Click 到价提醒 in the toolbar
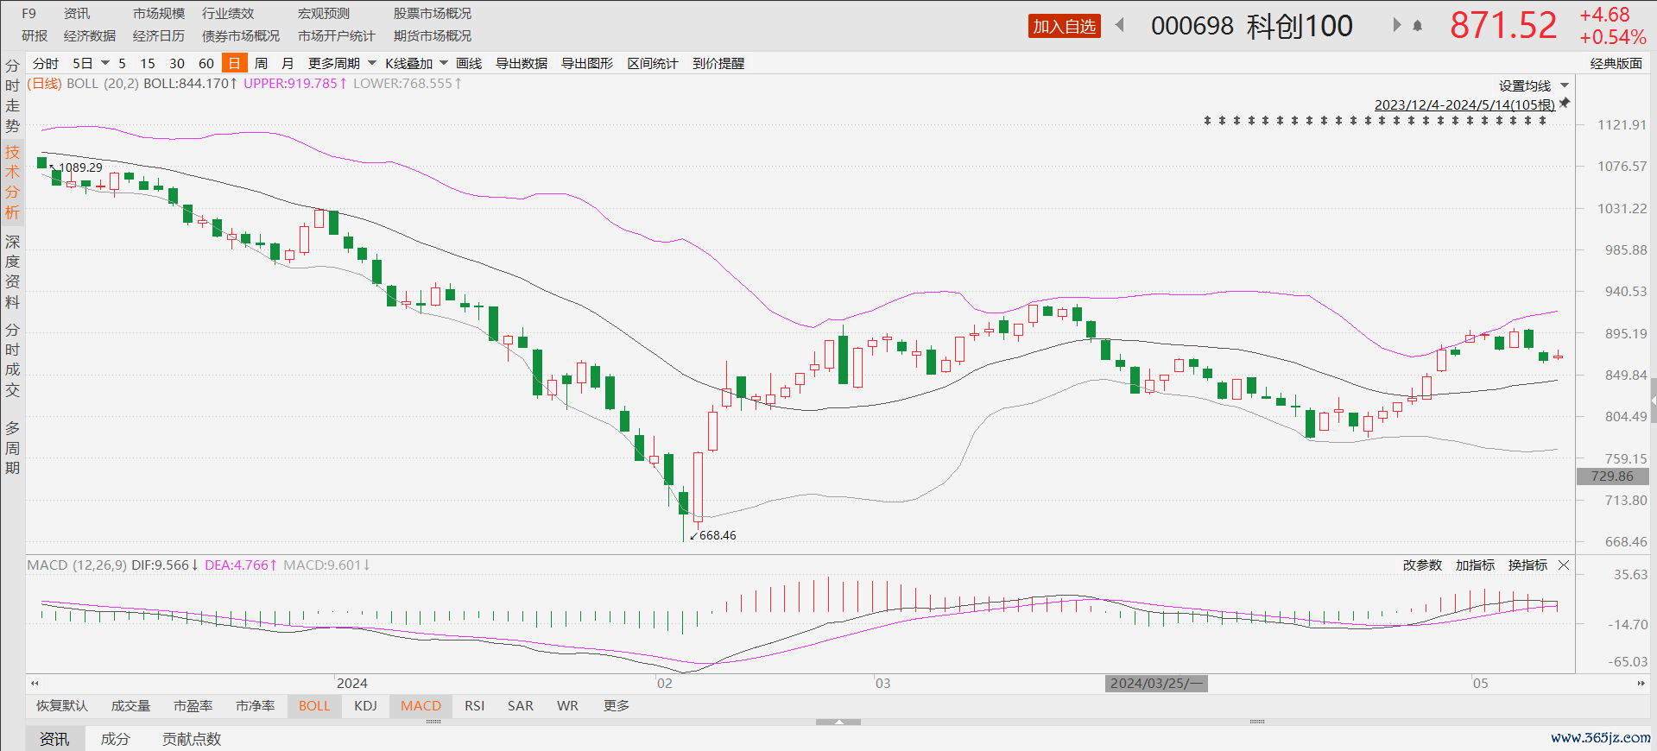The image size is (1657, 751). click(x=718, y=63)
